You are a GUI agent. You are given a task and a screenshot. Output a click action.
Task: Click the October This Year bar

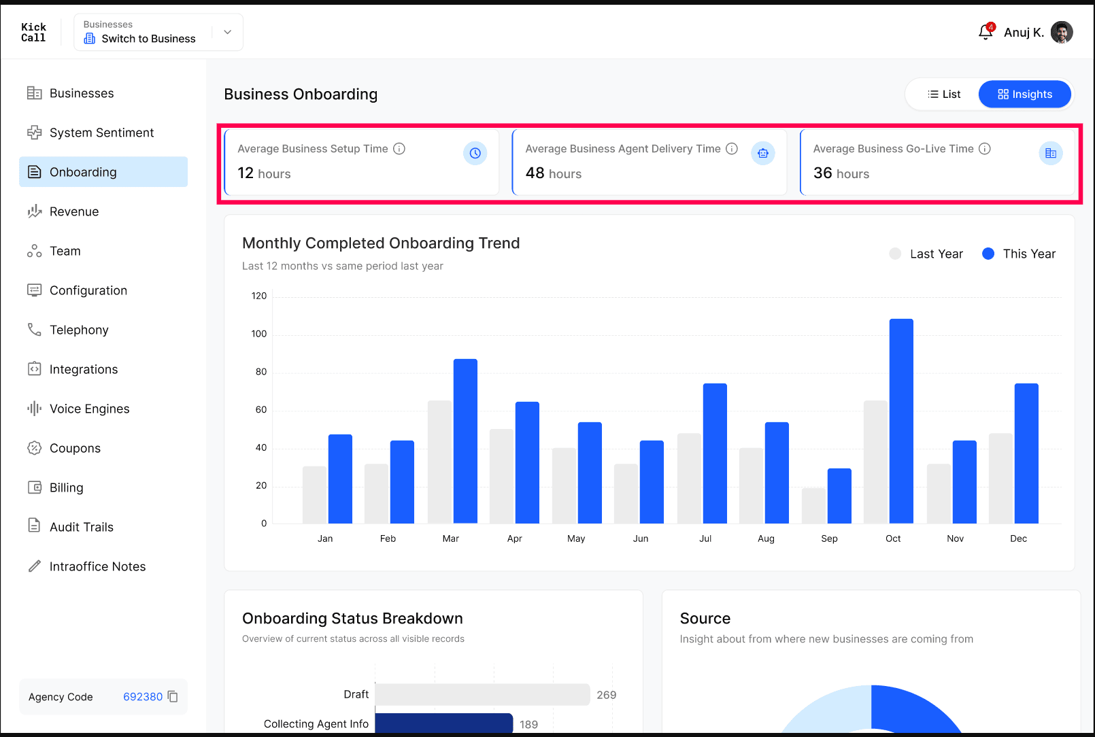click(901, 421)
